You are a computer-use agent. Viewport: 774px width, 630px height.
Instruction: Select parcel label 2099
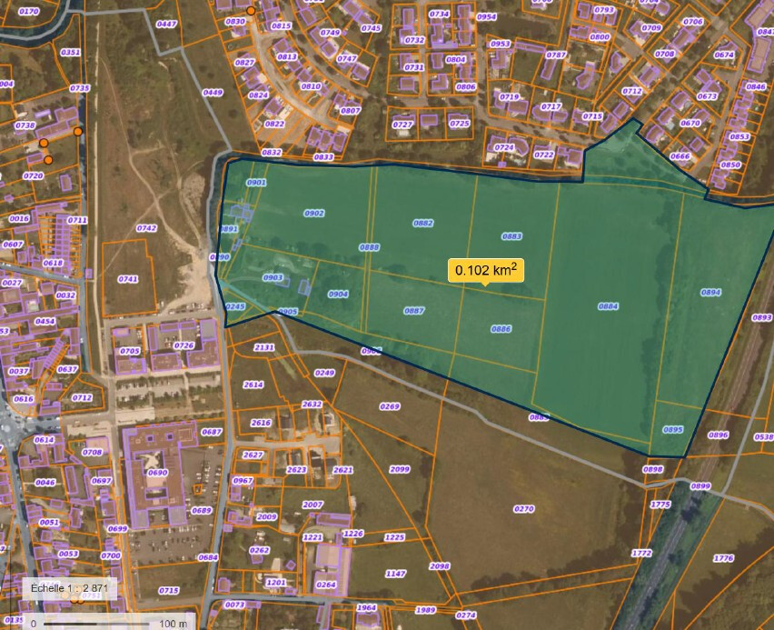[x=400, y=469]
